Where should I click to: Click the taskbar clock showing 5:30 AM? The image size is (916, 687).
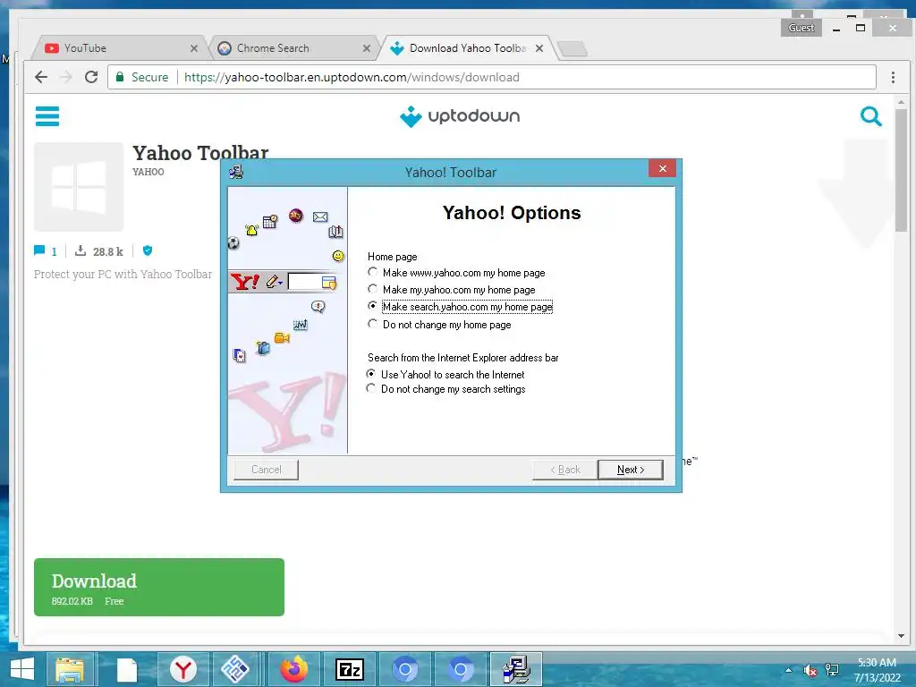click(877, 670)
